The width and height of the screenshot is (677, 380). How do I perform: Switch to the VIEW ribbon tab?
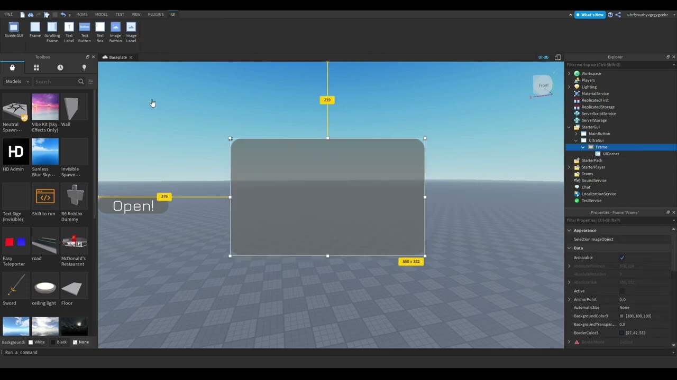[x=136, y=15]
